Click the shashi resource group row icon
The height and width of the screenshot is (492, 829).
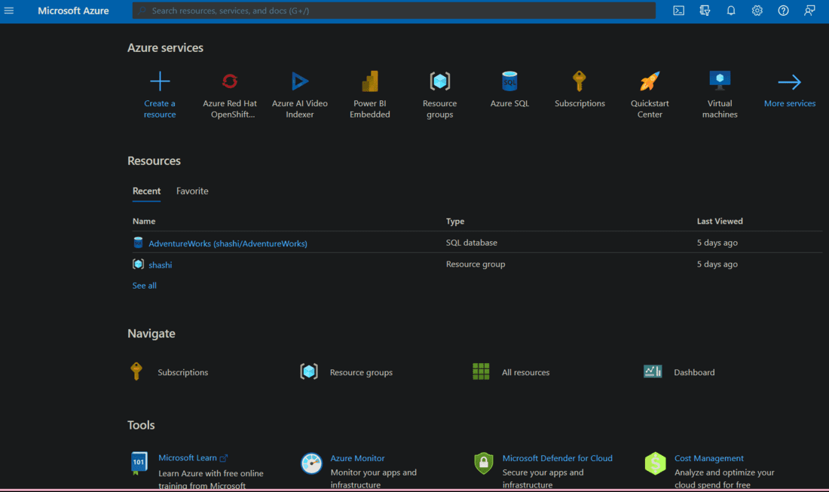click(138, 264)
